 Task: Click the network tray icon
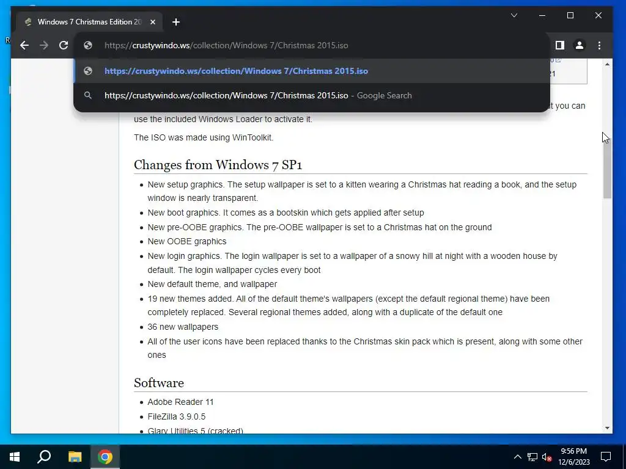click(x=532, y=457)
